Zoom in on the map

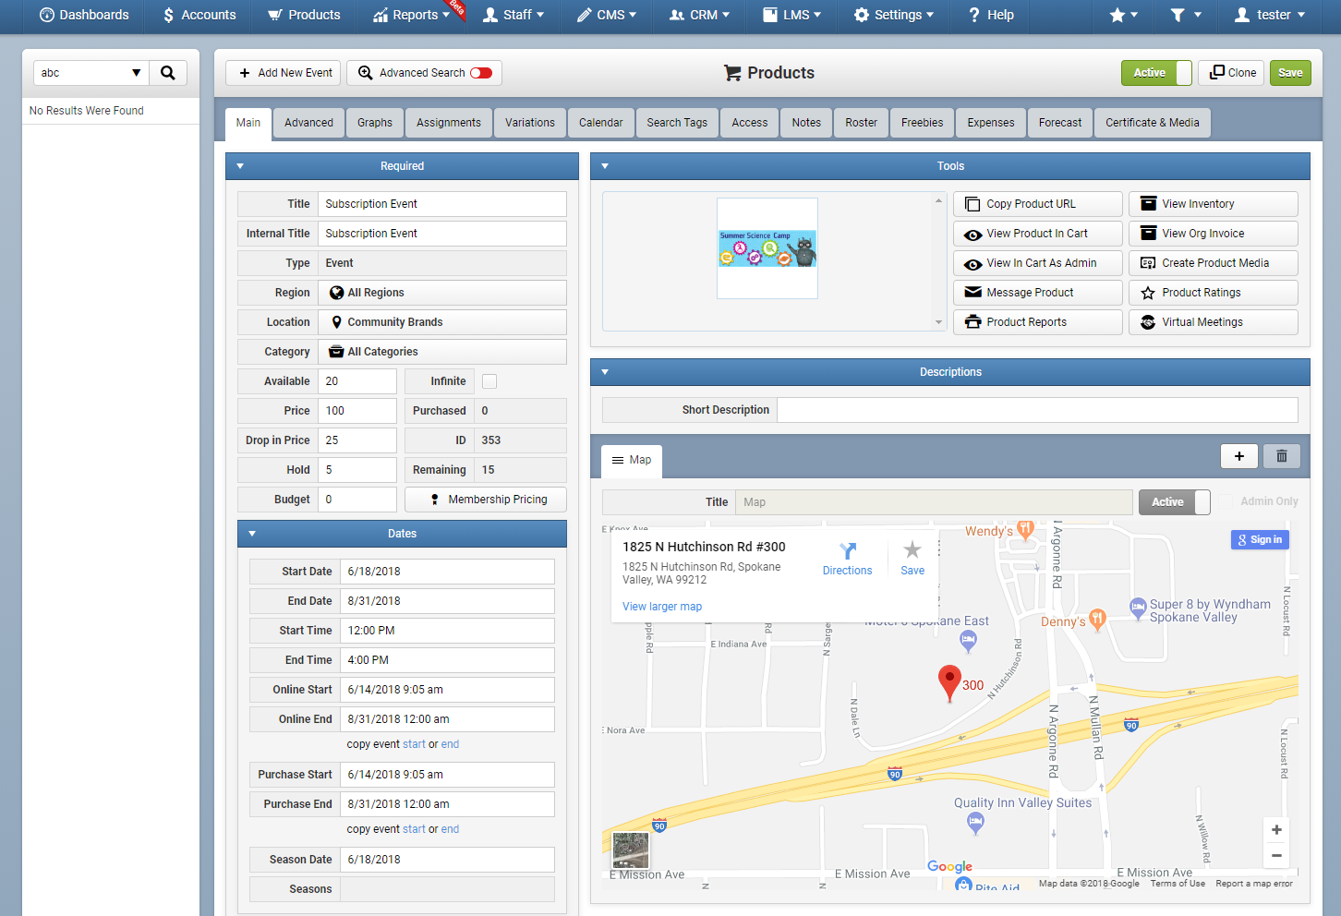pyautogui.click(x=1276, y=830)
